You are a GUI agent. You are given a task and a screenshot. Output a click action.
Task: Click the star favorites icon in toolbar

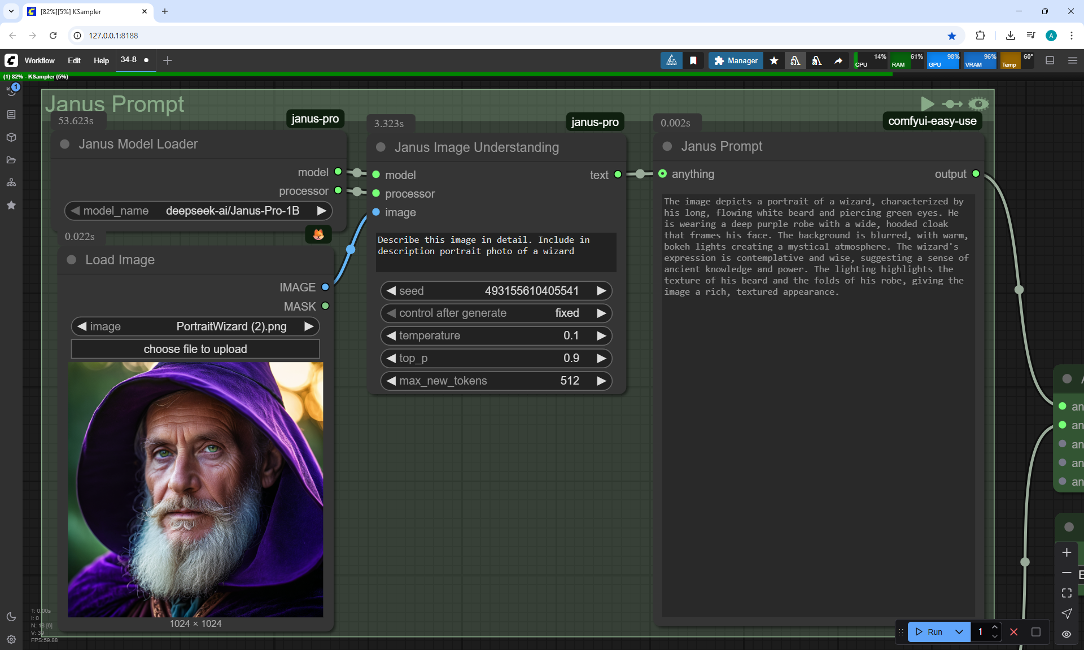(774, 60)
